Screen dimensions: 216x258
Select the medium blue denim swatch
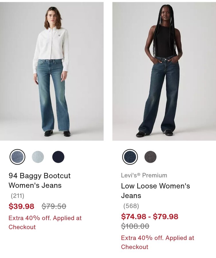click(x=17, y=157)
